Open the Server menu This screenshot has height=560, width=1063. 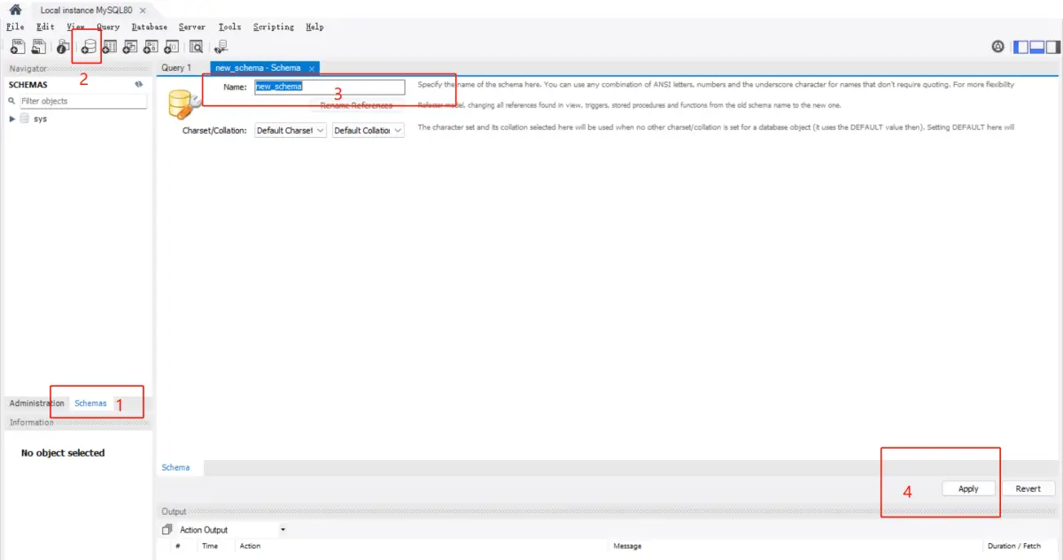(191, 27)
